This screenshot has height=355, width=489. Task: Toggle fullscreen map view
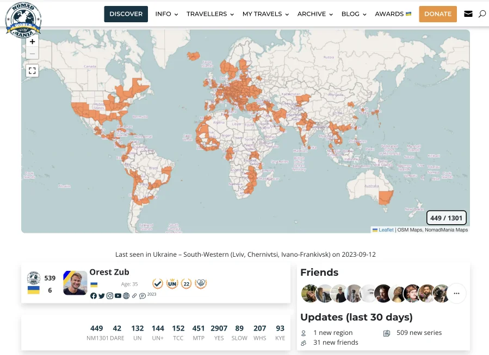click(32, 71)
